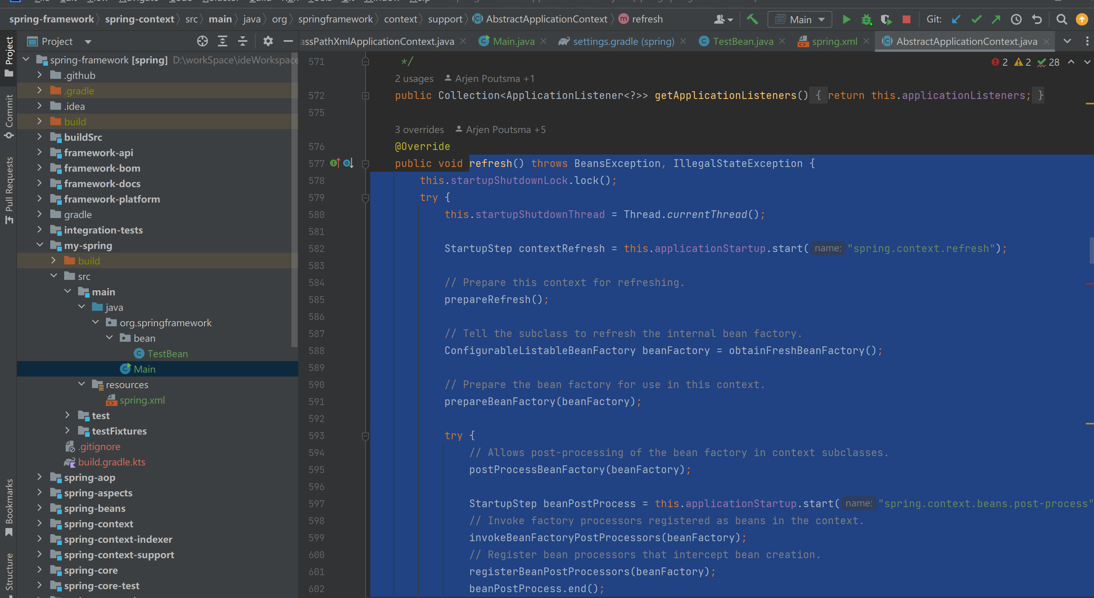The width and height of the screenshot is (1094, 598).
Task: Fold the refresh method at line 577
Action: coord(365,164)
